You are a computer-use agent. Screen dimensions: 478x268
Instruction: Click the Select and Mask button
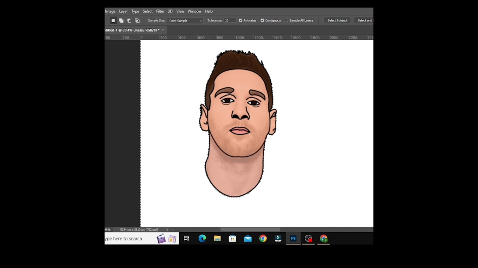pos(365,20)
